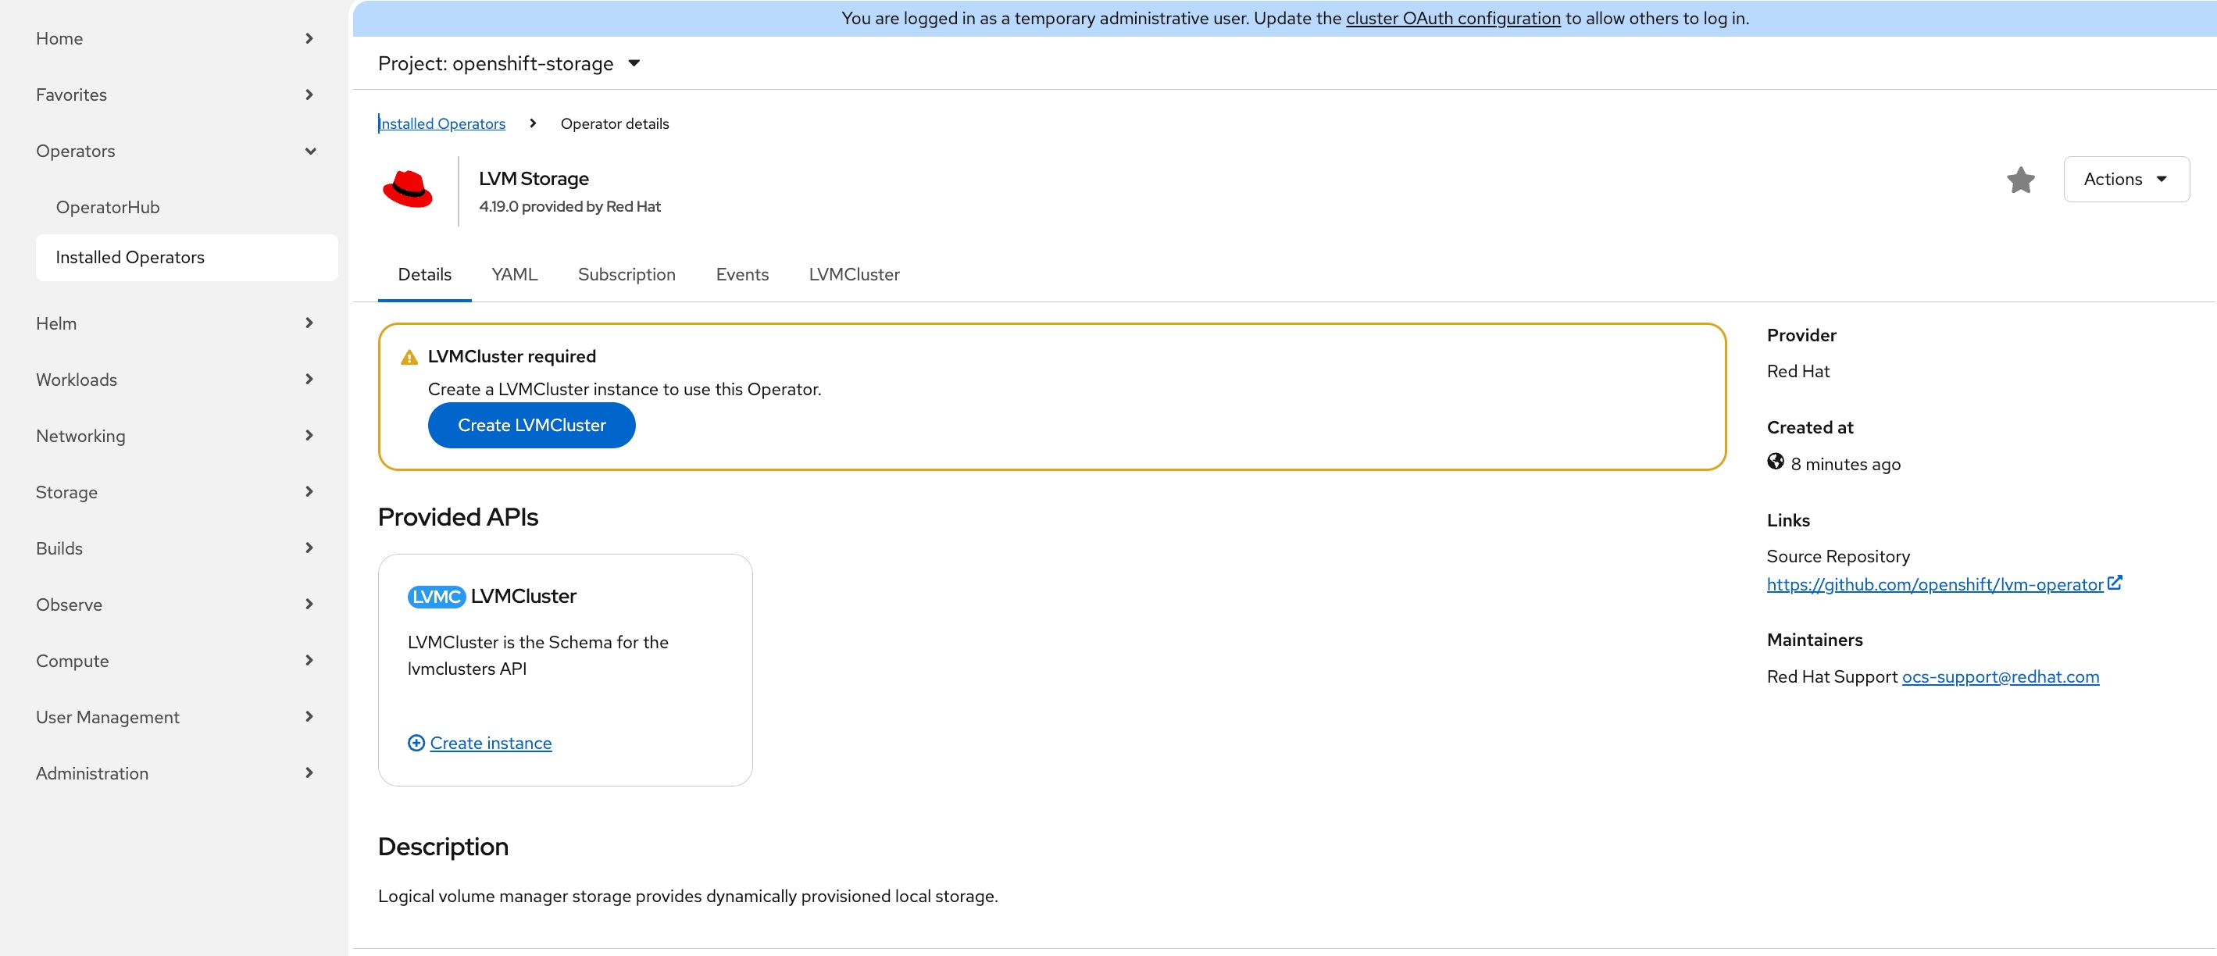Expand the Workloads navigation section

coord(175,380)
